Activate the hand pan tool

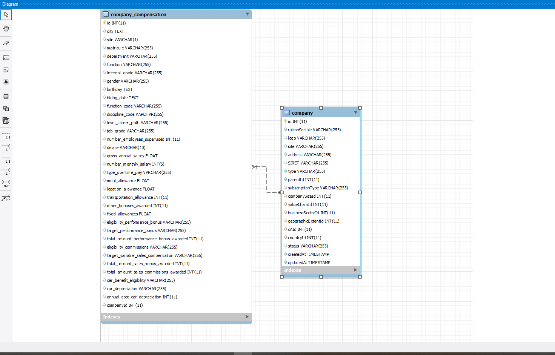point(6,29)
